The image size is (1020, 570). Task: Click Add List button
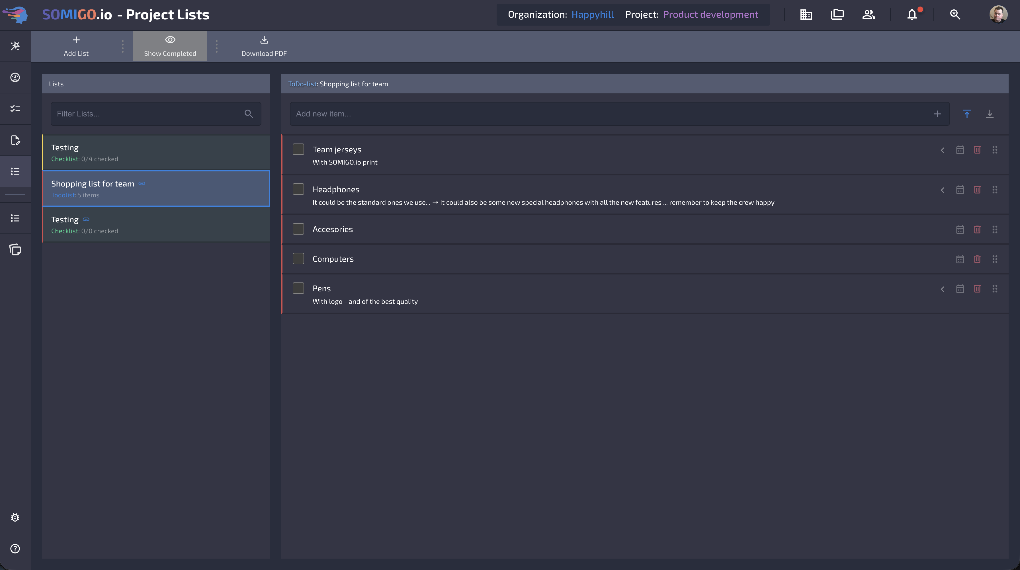76,46
